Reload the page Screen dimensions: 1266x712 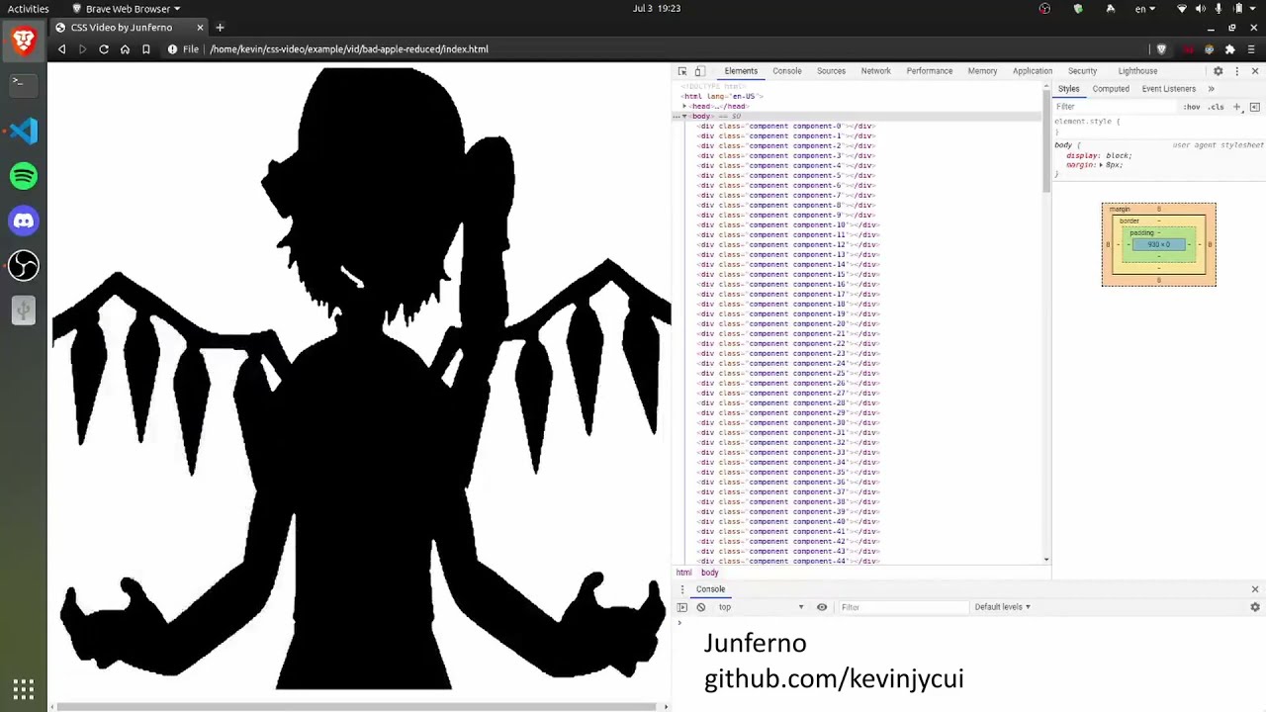click(x=104, y=49)
